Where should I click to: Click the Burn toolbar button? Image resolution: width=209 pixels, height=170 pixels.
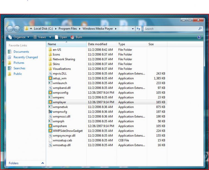[76, 37]
